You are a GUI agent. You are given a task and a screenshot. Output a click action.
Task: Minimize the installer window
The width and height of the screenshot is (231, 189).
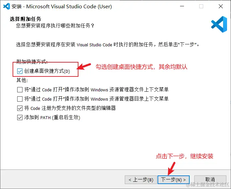[182, 6]
